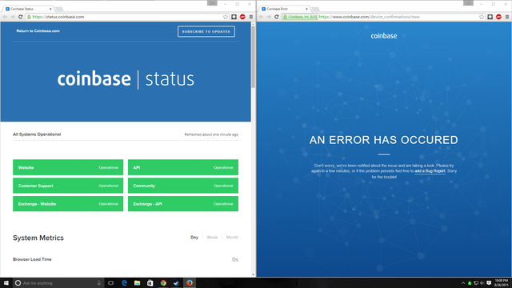Click the API Operational status block
This screenshot has height=288, width=512.
coord(183,167)
